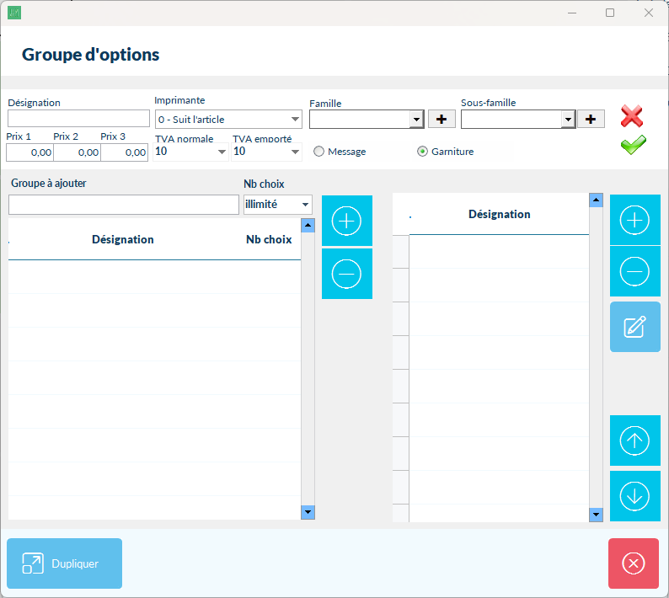Click the Dupliquer button
Viewport: 669px width, 598px height.
(x=64, y=563)
